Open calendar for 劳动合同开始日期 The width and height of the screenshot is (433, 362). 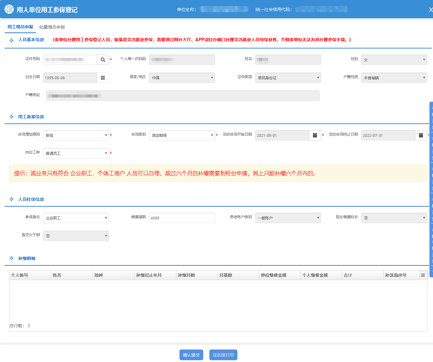tap(315, 135)
